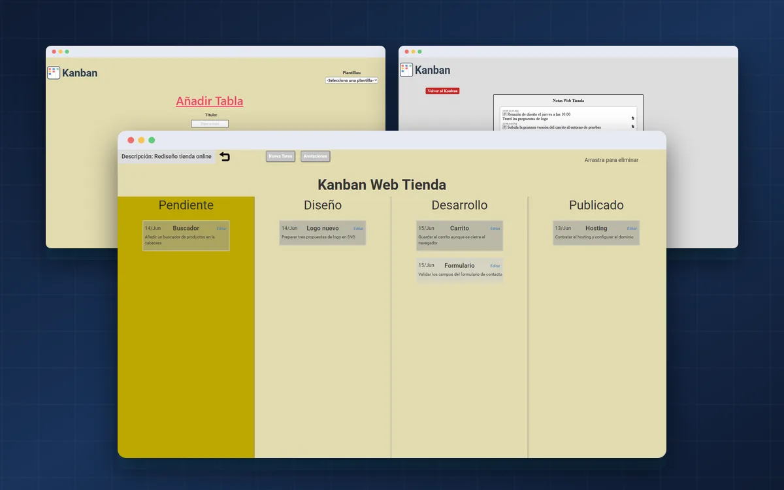
Task: Edit the Carrito task card
Action: click(x=495, y=229)
